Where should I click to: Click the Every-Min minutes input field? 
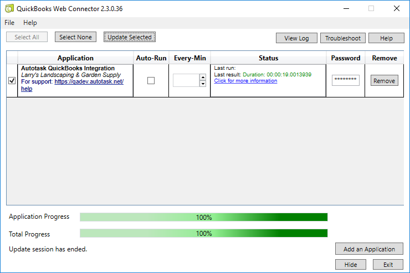coord(186,80)
